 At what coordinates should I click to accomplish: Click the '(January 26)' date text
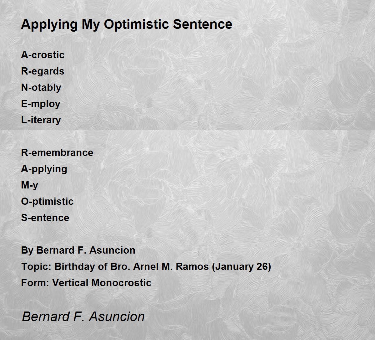point(241,267)
